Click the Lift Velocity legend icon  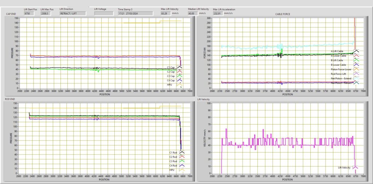[x=355, y=167]
